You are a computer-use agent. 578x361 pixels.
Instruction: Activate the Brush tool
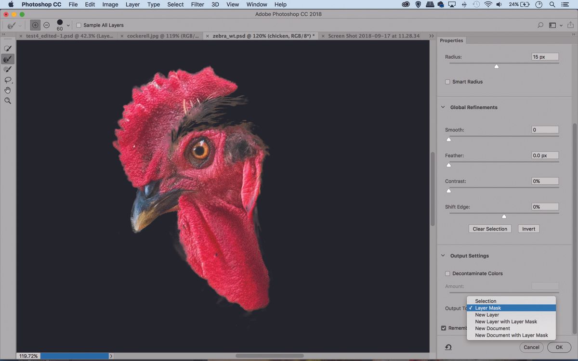(x=8, y=69)
